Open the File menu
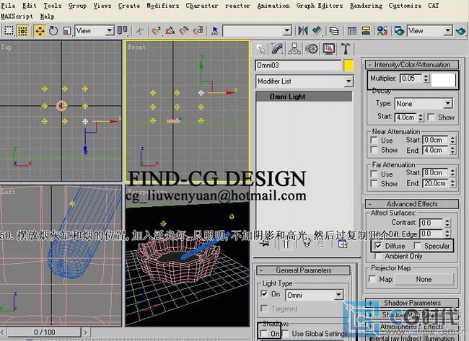This screenshot has height=341, width=469. pyautogui.click(x=9, y=5)
